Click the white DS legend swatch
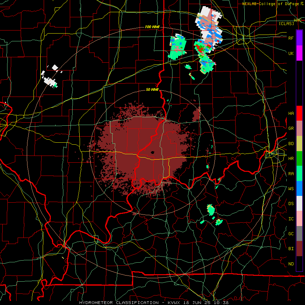The width and height of the screenshot is (305, 305). point(299,203)
